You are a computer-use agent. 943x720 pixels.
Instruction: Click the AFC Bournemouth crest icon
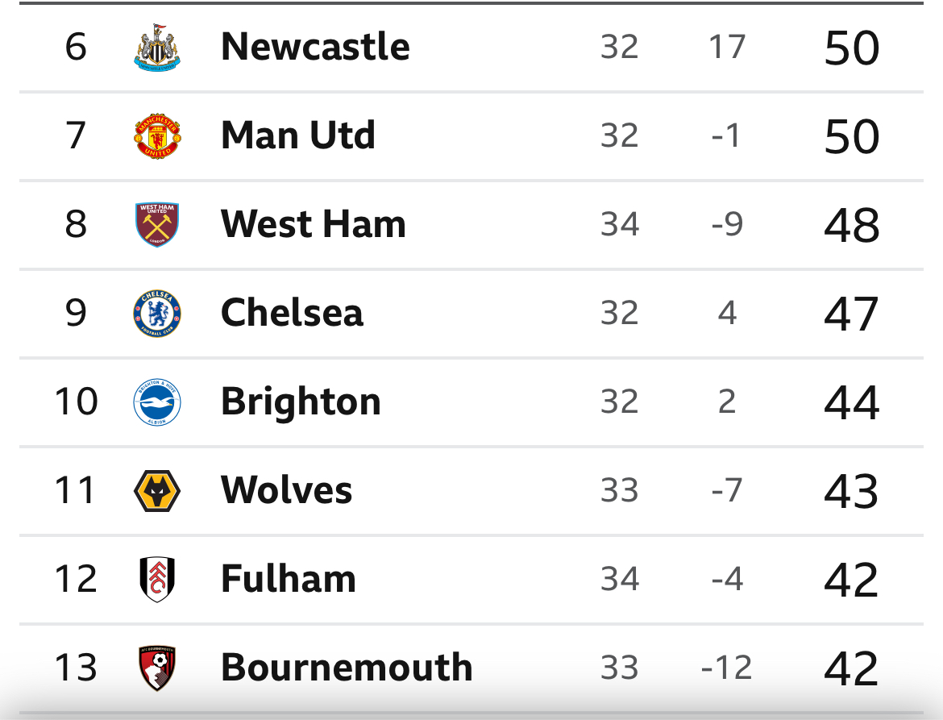(157, 668)
